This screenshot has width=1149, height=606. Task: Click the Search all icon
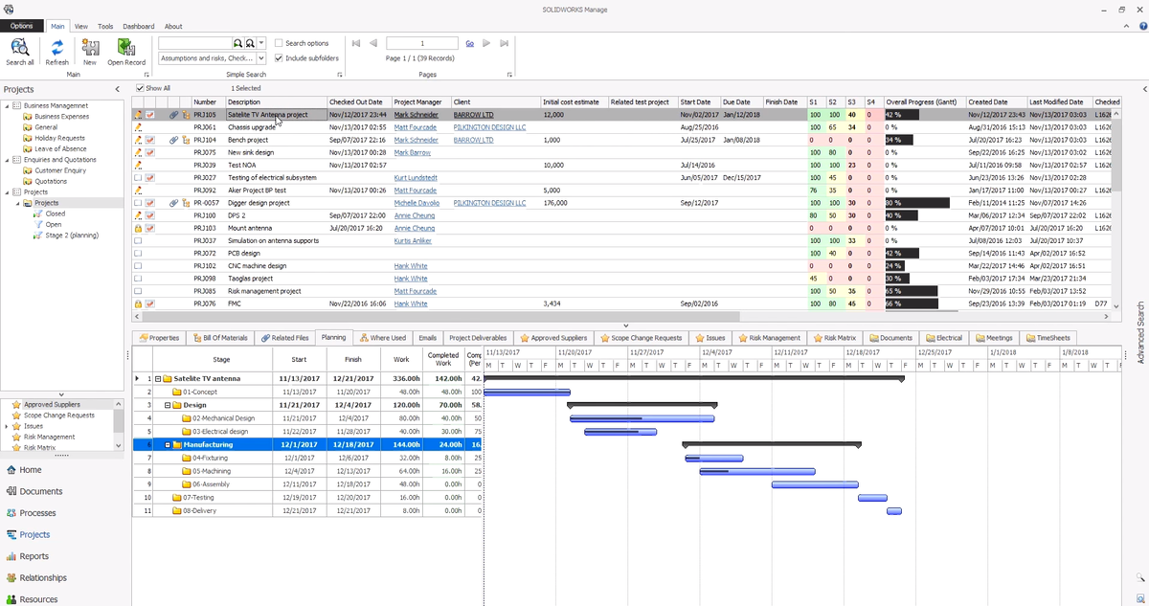point(20,52)
